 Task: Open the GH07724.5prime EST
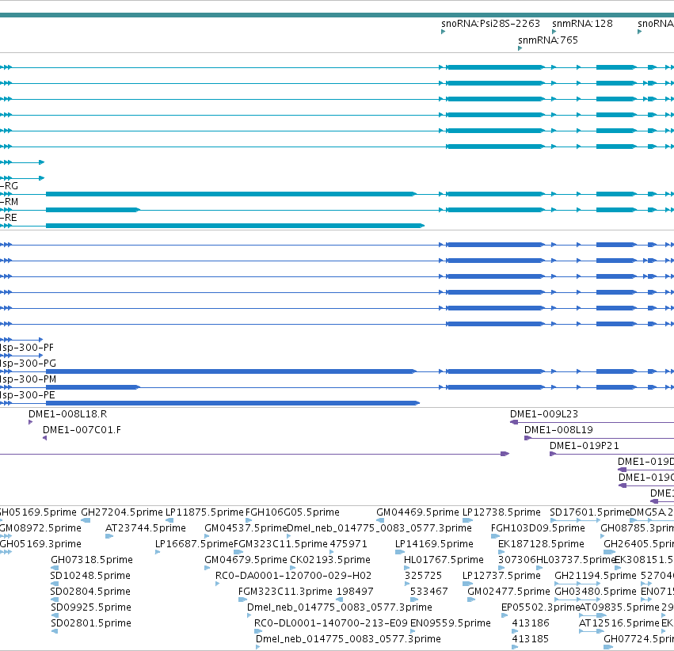pyautogui.click(x=638, y=639)
